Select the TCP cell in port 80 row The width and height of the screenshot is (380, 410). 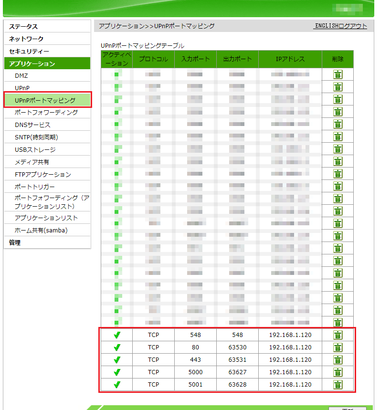tap(154, 347)
